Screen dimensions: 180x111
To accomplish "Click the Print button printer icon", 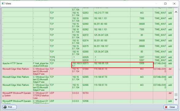I will pos(5,107).
